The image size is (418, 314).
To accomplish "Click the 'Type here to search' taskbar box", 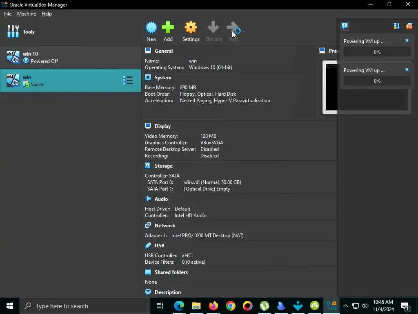I will (85, 306).
